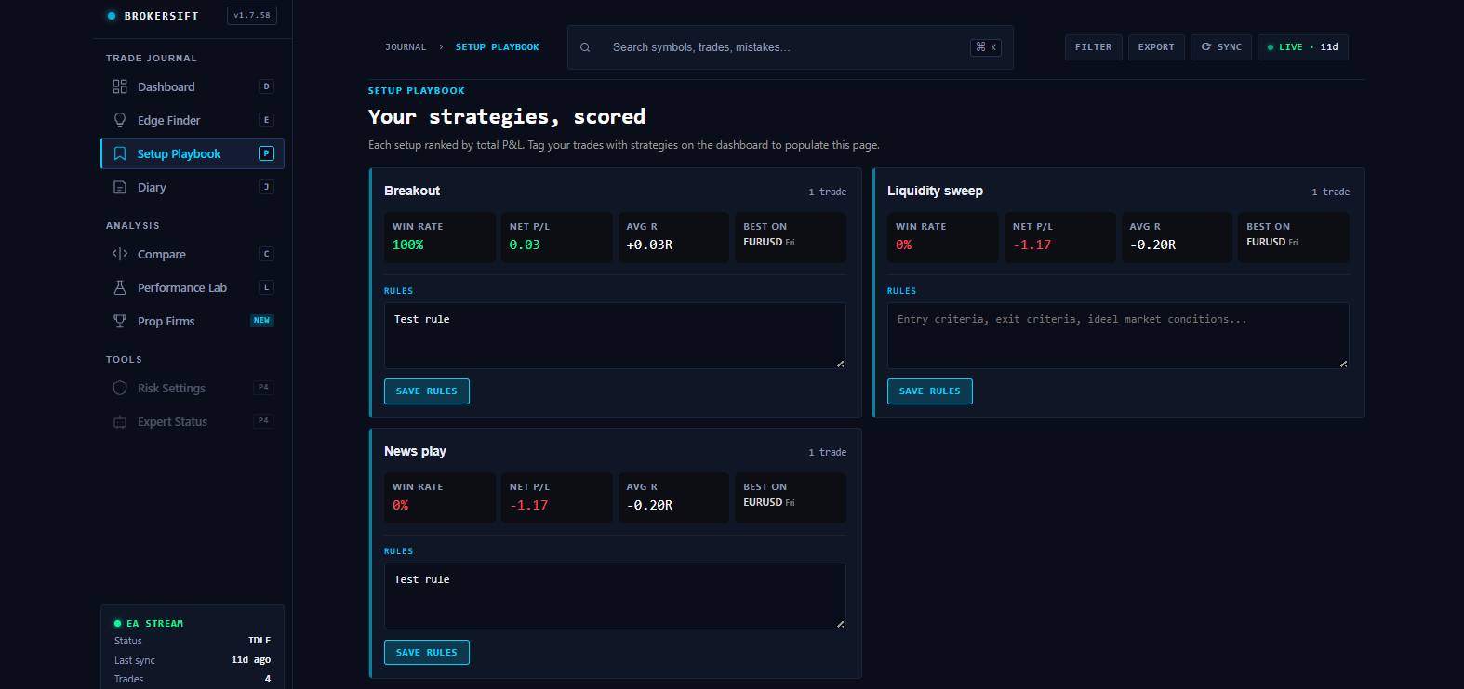Click the Filter button
The width and height of the screenshot is (1464, 689).
click(1093, 47)
